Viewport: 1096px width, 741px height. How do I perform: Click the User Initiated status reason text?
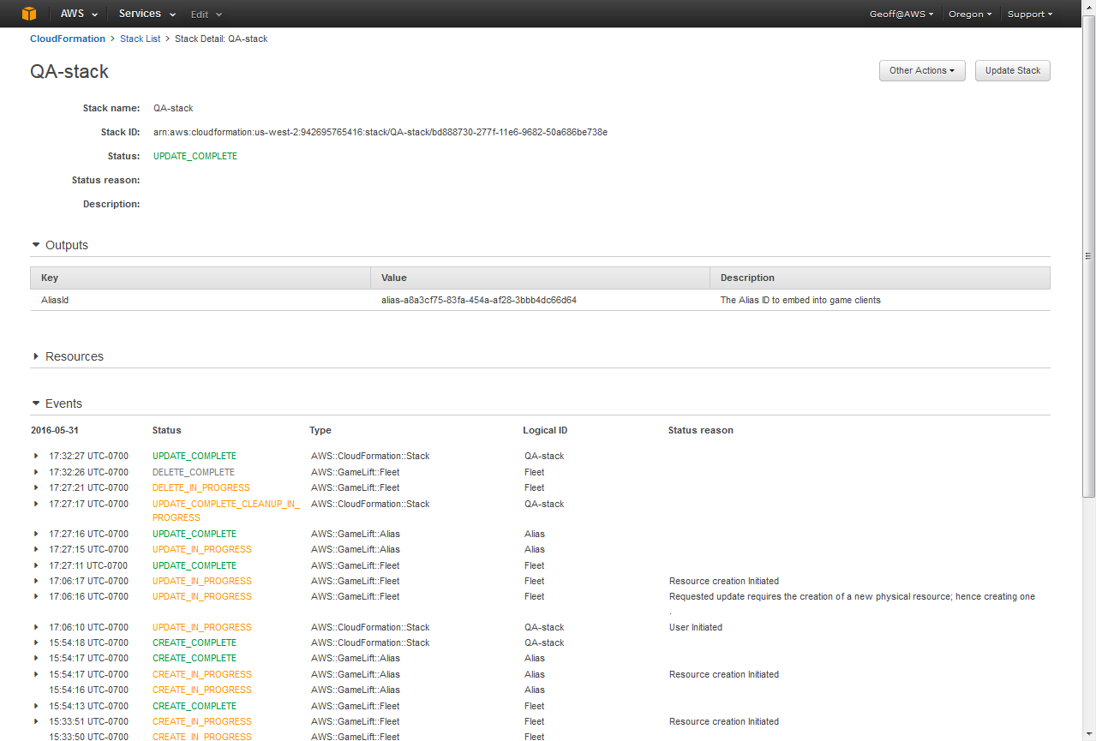pos(696,627)
